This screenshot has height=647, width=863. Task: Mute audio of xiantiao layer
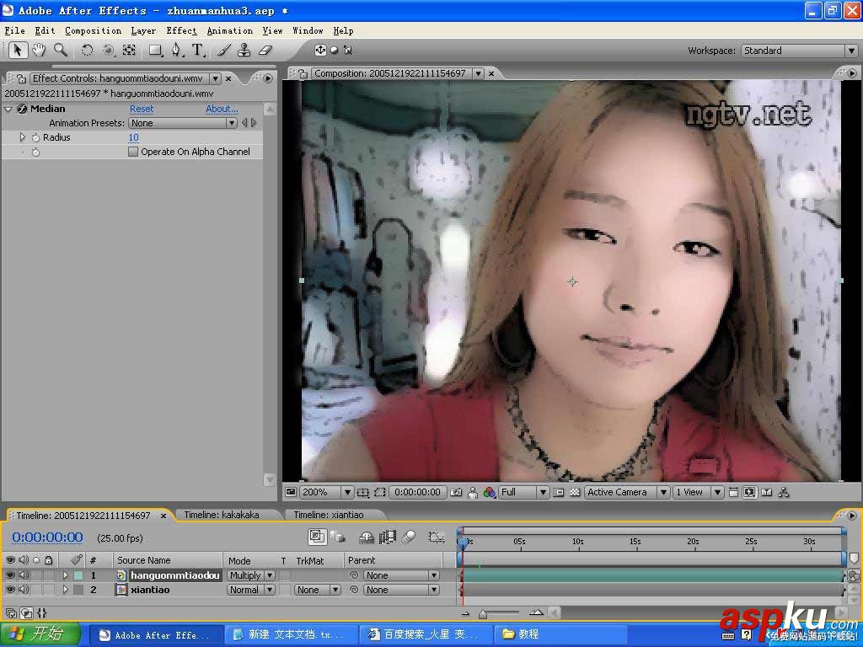24,589
